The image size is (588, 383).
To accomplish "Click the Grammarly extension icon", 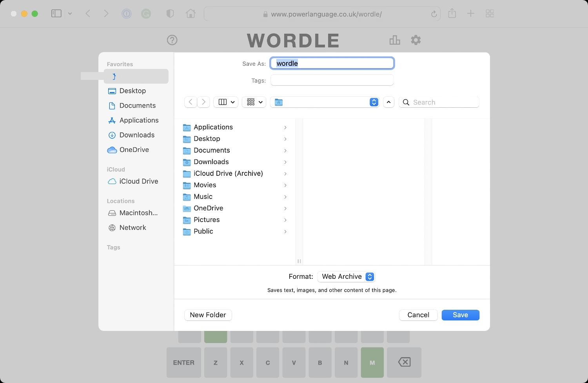I will coord(146,14).
